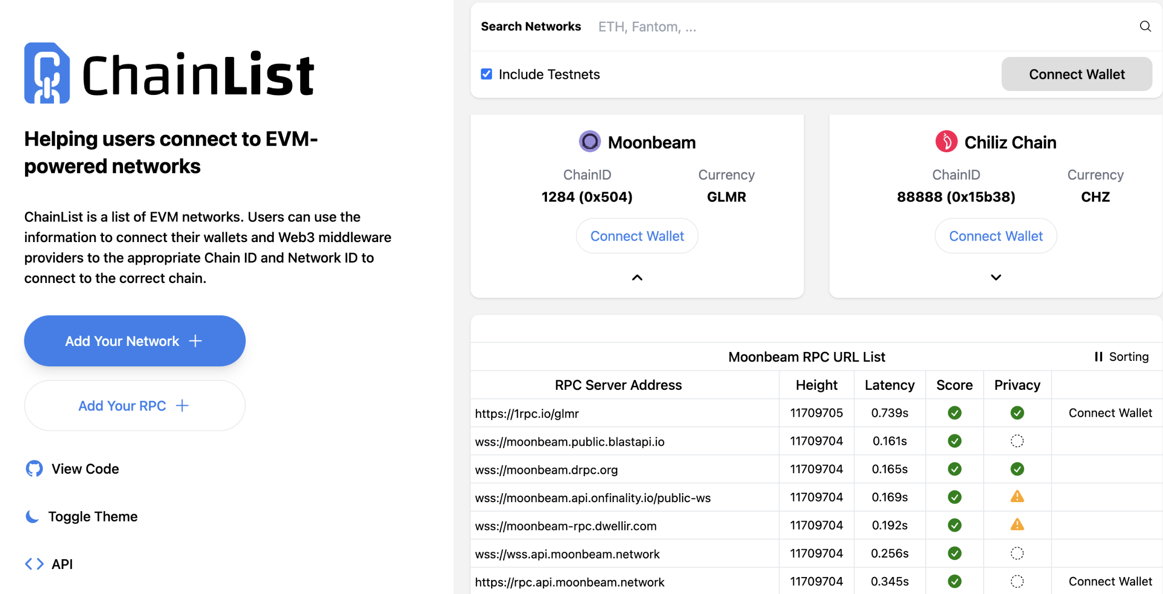Click the Chiliz Chain network logo
1163x594 pixels.
point(946,142)
